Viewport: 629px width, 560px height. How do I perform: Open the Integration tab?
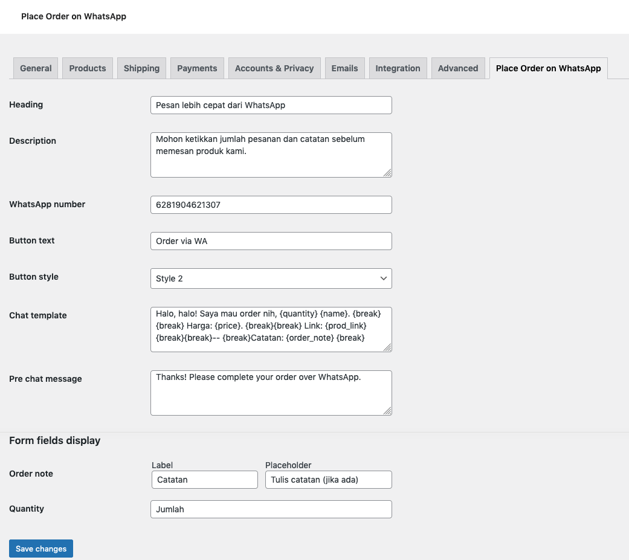(x=398, y=68)
